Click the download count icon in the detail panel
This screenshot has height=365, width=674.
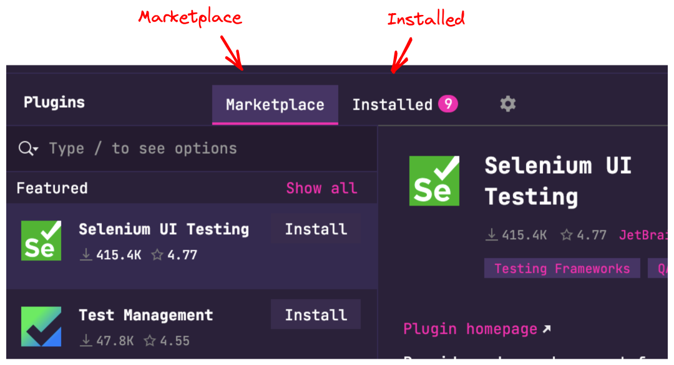(491, 235)
